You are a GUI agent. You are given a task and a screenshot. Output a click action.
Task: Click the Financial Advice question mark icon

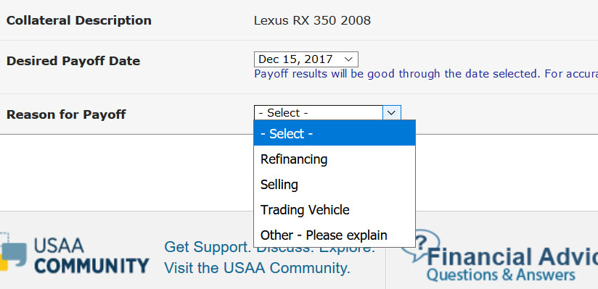tap(420, 246)
